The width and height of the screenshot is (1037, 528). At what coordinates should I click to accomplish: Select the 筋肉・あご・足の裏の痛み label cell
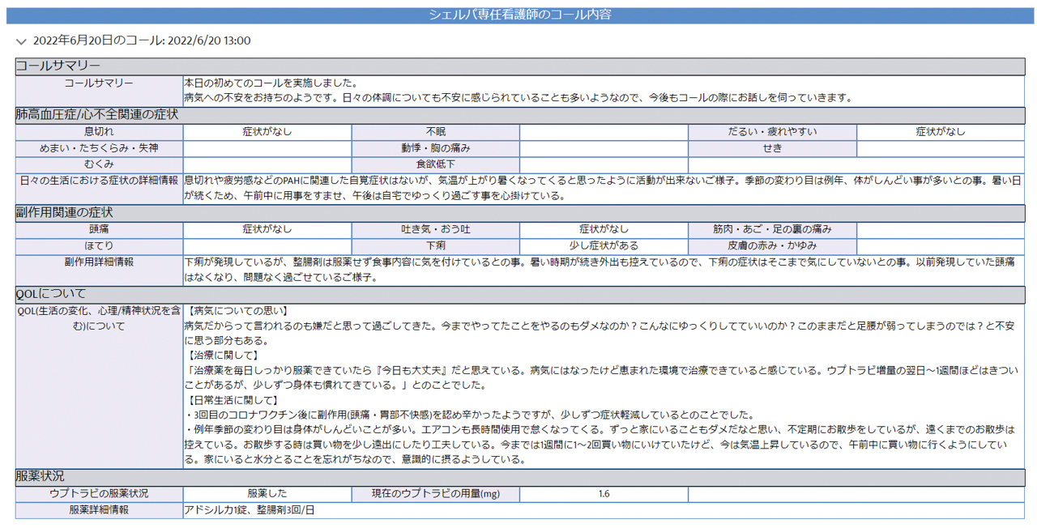click(x=772, y=229)
